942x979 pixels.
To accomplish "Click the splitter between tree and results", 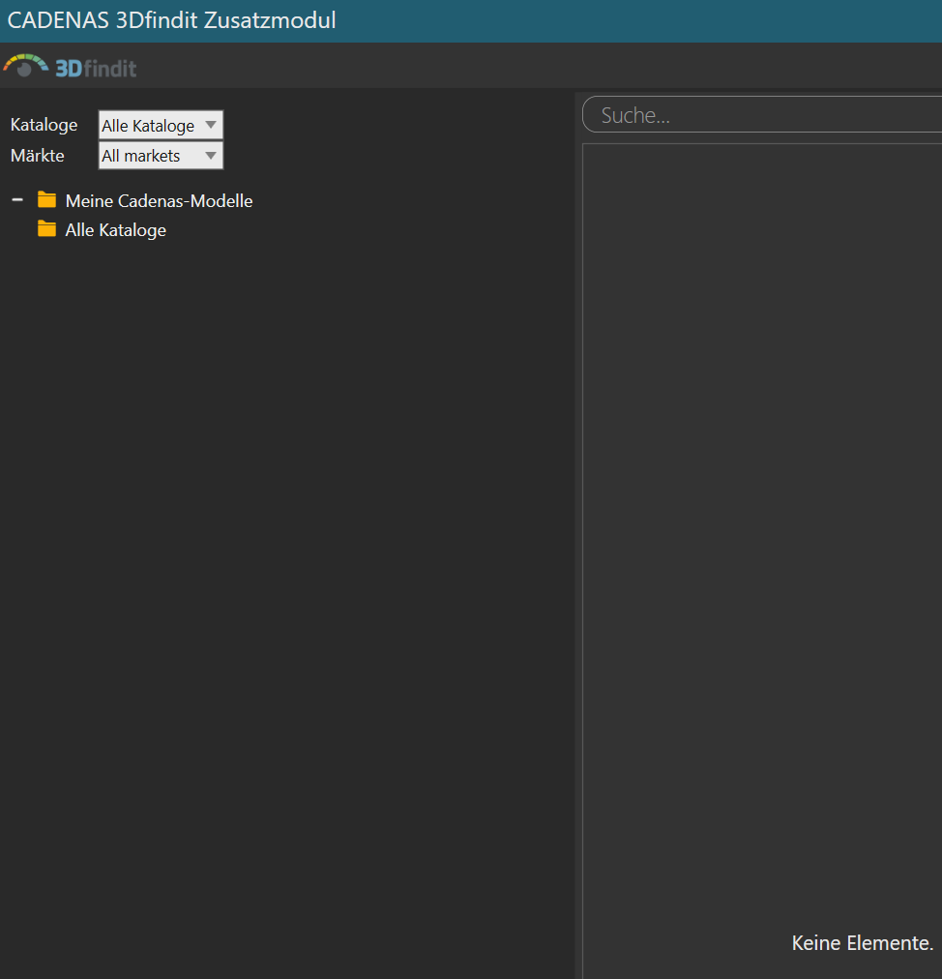I will (x=577, y=532).
